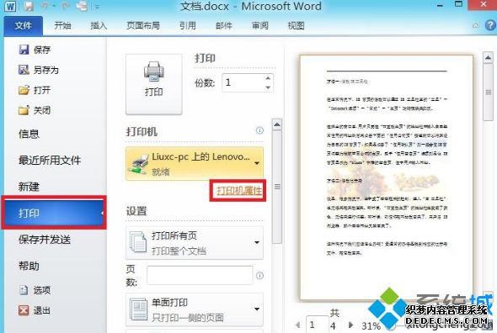Open the 打印所有页 dropdown

coord(195,243)
